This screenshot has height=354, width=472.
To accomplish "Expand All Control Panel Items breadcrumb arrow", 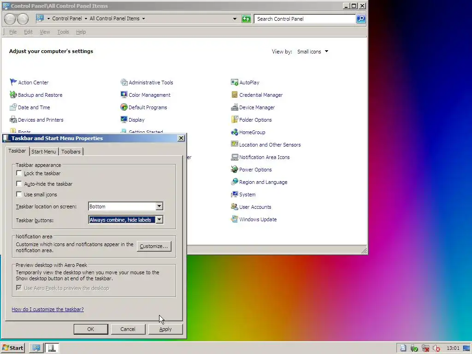I will [144, 18].
